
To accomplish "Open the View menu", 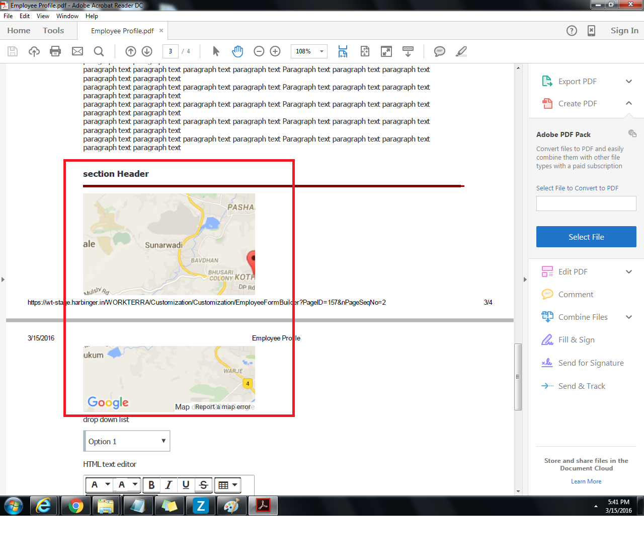I will 43,16.
